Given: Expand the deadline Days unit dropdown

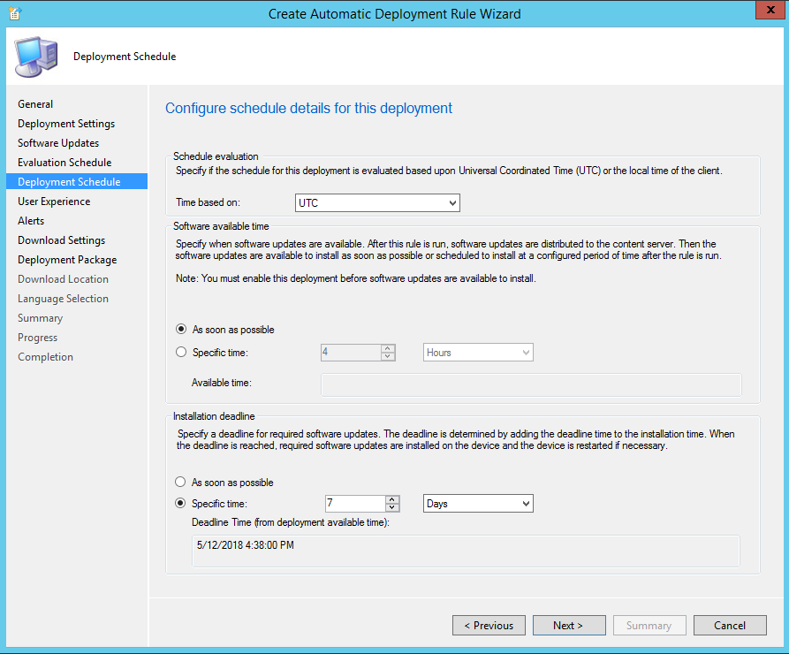Looking at the screenshot, I should point(478,504).
